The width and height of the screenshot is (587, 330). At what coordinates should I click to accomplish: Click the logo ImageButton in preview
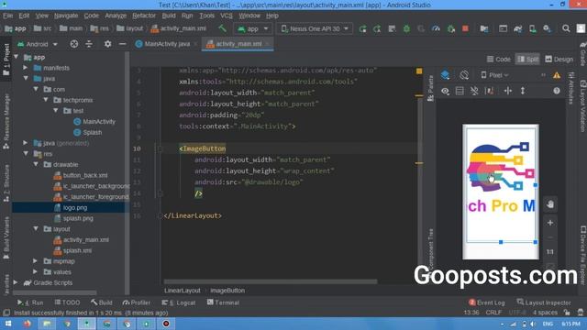point(502,185)
